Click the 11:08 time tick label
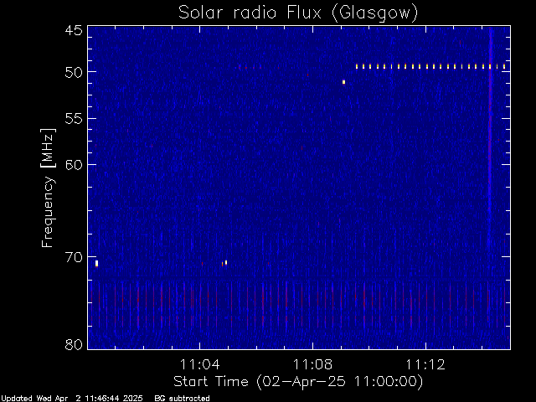 [312, 364]
